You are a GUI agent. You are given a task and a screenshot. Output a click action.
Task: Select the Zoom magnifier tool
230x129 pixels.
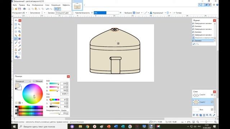(x=19, y=32)
